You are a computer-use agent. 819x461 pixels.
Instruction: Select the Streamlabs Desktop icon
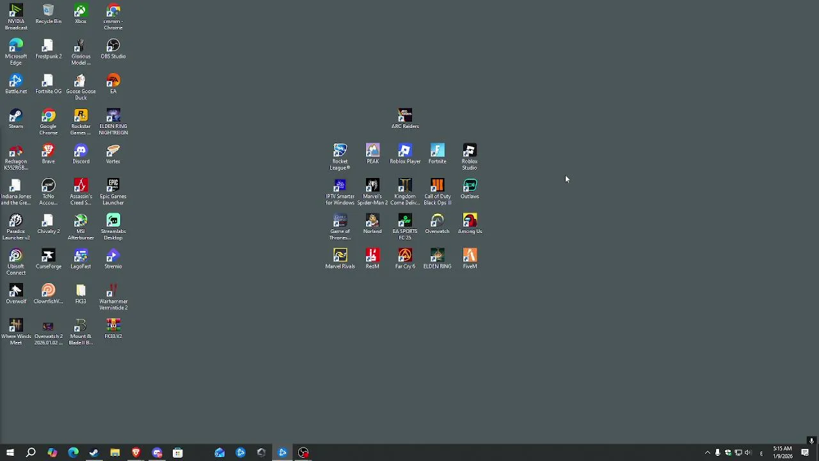(x=113, y=227)
